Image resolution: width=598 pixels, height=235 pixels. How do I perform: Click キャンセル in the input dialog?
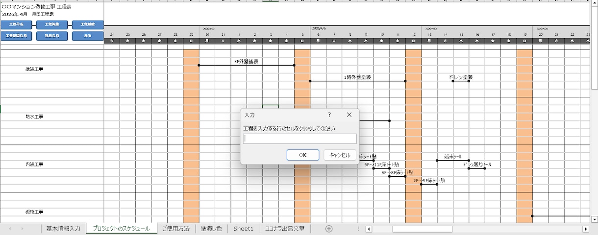click(x=340, y=155)
